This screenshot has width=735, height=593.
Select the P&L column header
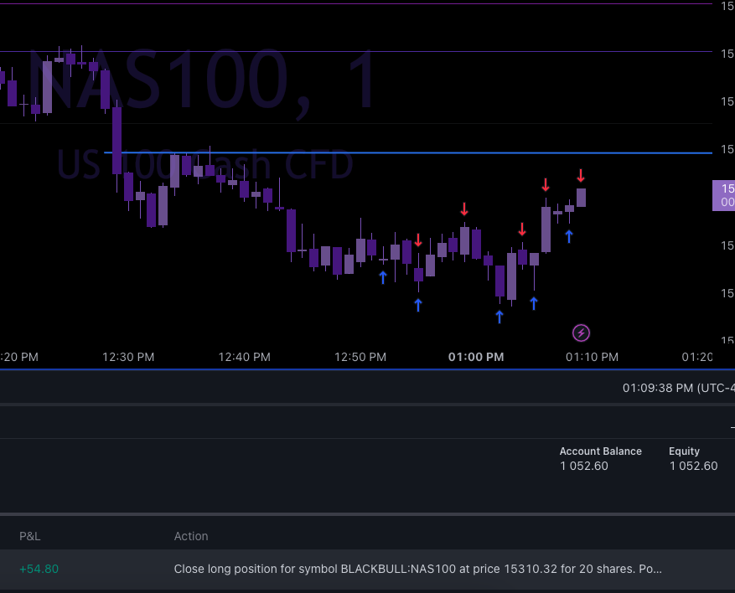coord(29,535)
